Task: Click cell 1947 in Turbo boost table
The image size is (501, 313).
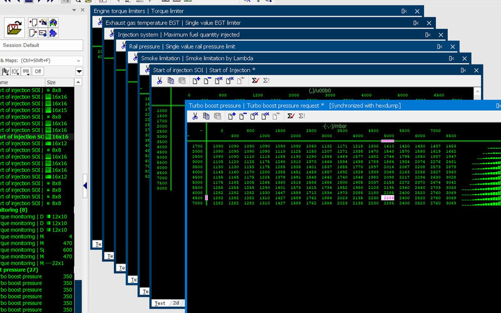Action: [x=451, y=156]
